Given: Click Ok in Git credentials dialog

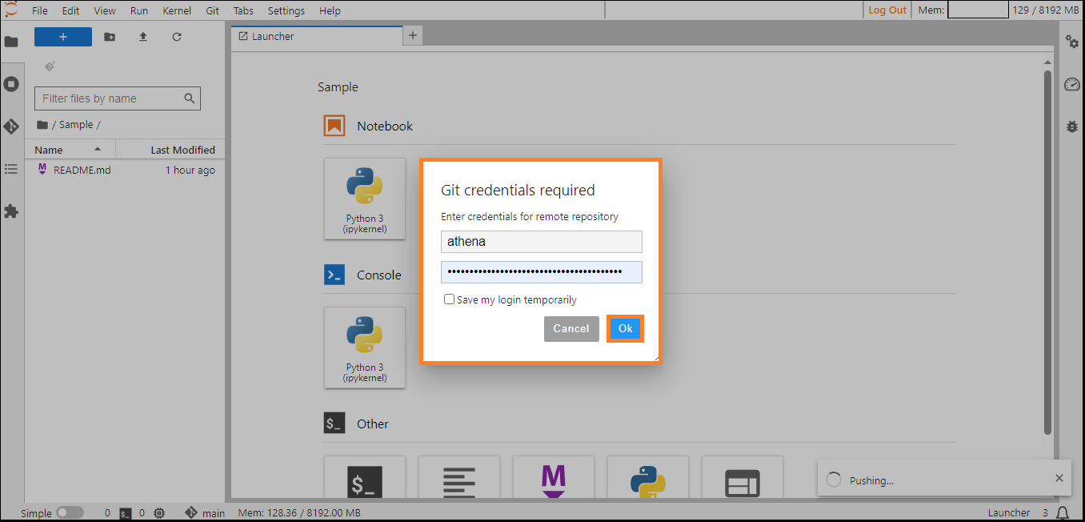Looking at the screenshot, I should [x=626, y=328].
